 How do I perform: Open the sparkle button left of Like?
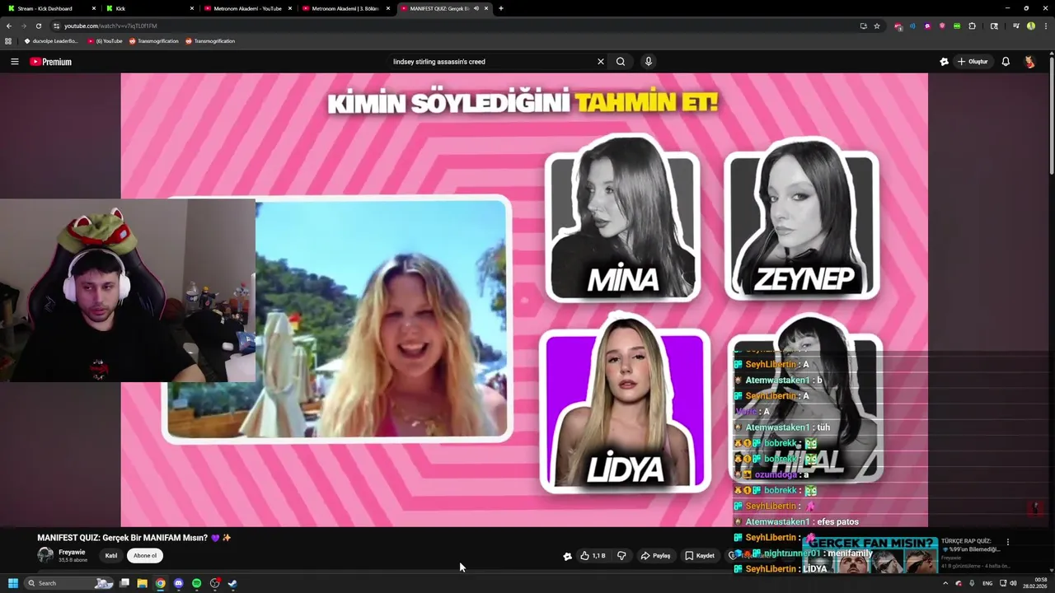click(567, 556)
